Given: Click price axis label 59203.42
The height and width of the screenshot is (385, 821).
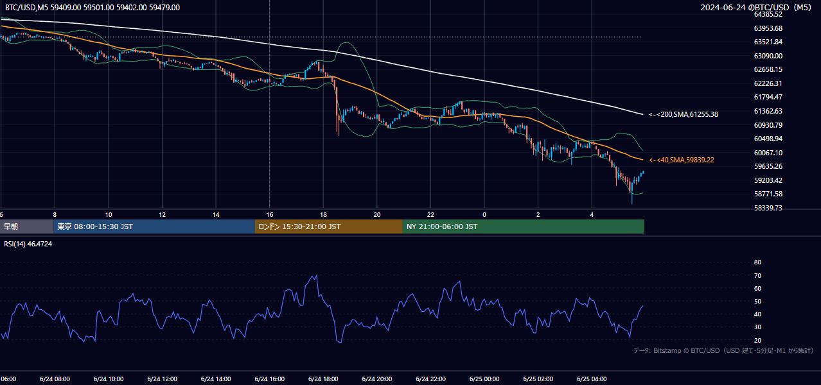Looking at the screenshot, I should click(768, 180).
